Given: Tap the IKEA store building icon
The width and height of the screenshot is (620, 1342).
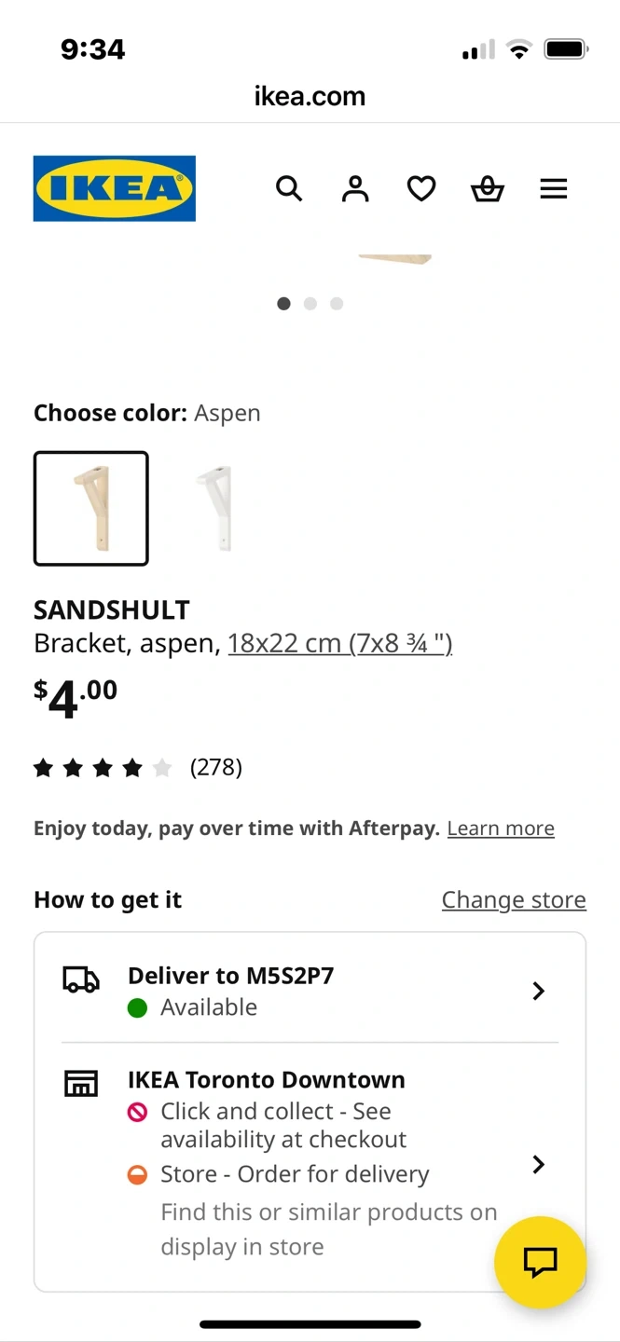Looking at the screenshot, I should point(81,1083).
